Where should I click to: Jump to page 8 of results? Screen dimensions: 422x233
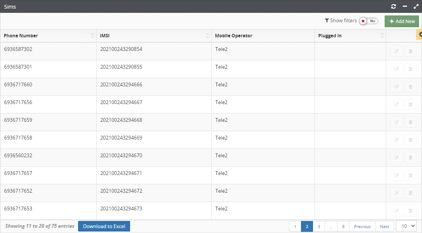pos(343,227)
